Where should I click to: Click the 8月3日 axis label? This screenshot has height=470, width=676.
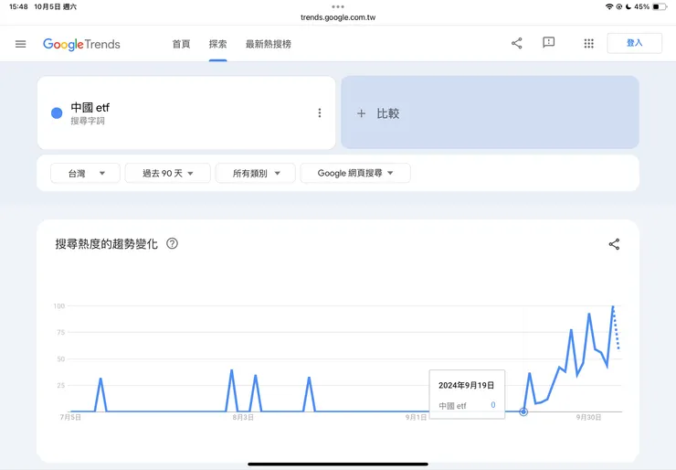243,417
